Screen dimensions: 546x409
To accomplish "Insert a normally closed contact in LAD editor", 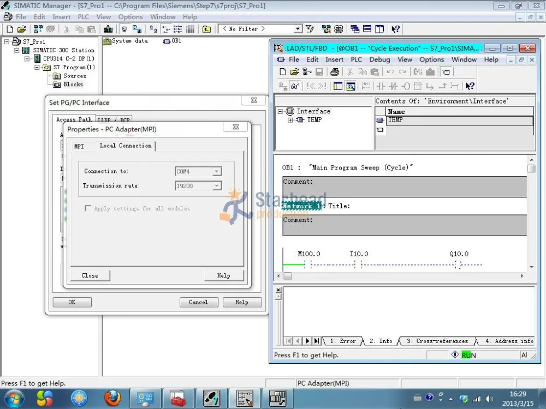I will point(394,86).
